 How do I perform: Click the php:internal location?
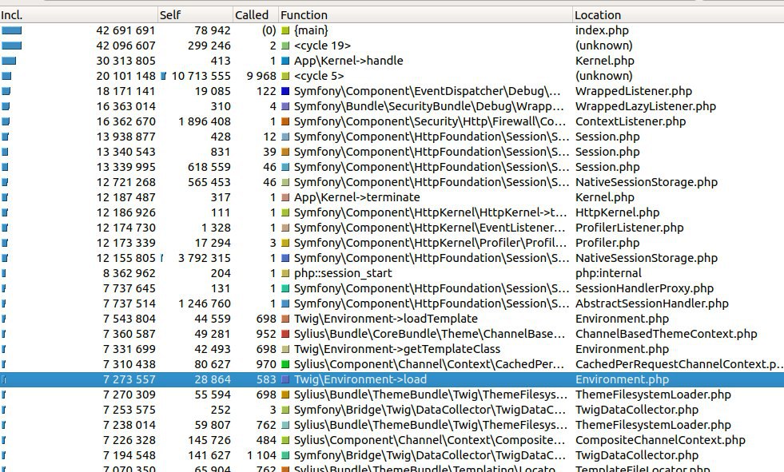(x=608, y=273)
